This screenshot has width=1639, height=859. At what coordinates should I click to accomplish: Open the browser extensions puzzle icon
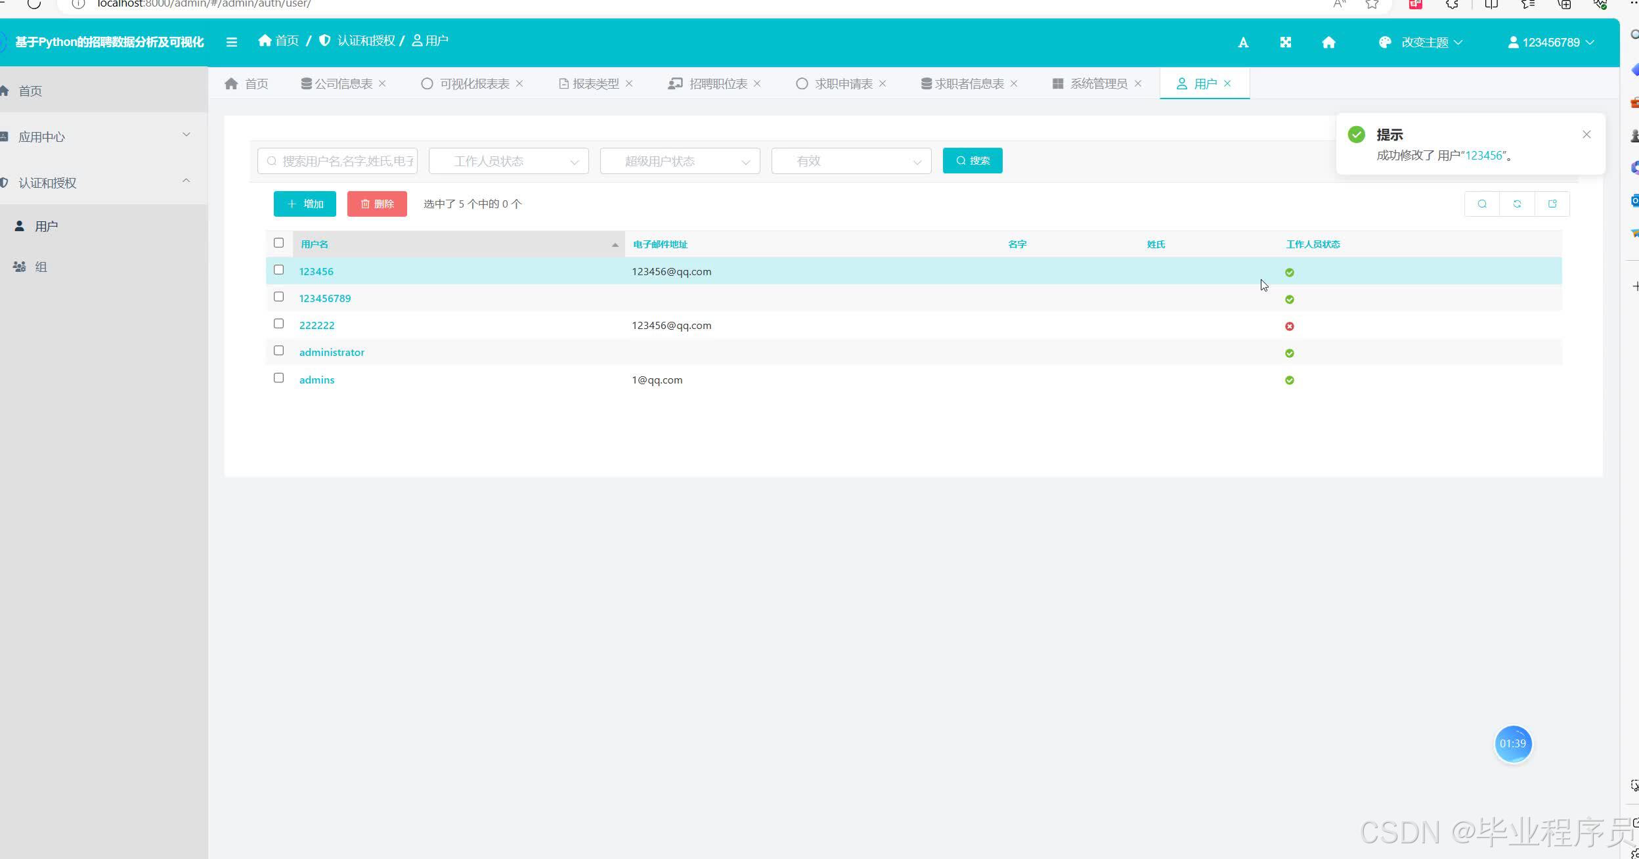click(x=1452, y=4)
